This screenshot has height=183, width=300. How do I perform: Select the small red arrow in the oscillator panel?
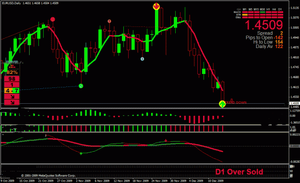(166, 141)
